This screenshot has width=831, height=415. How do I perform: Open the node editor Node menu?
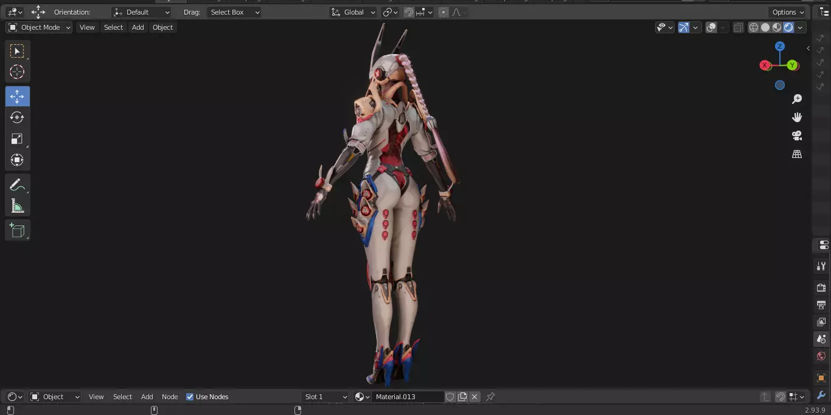(x=170, y=397)
